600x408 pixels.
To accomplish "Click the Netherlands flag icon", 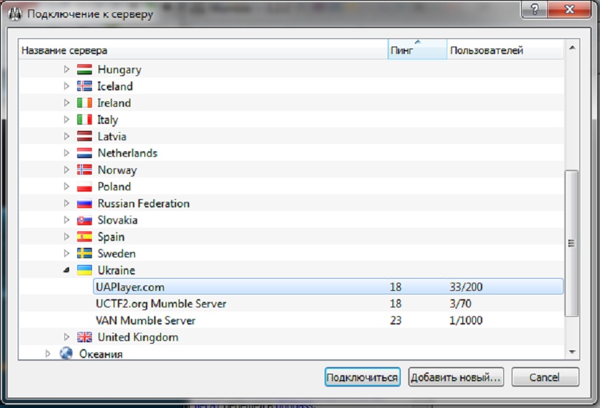I will pyautogui.click(x=84, y=153).
